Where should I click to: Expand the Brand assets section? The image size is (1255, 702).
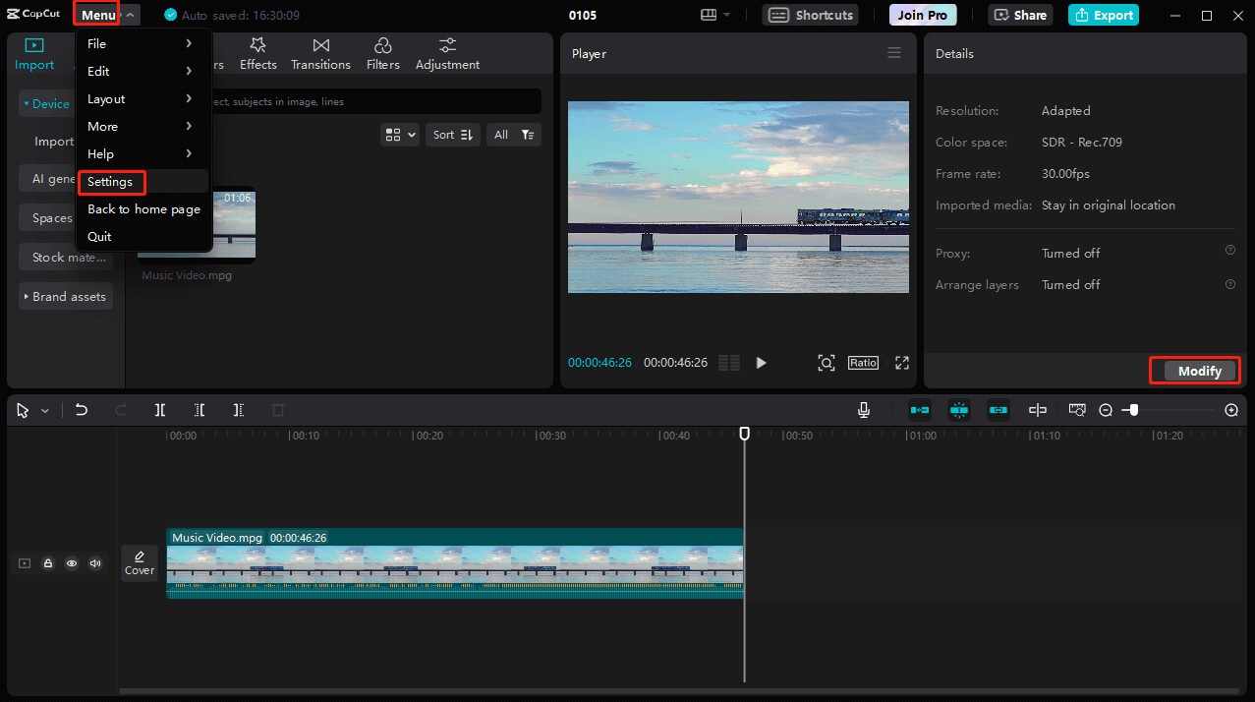(66, 296)
